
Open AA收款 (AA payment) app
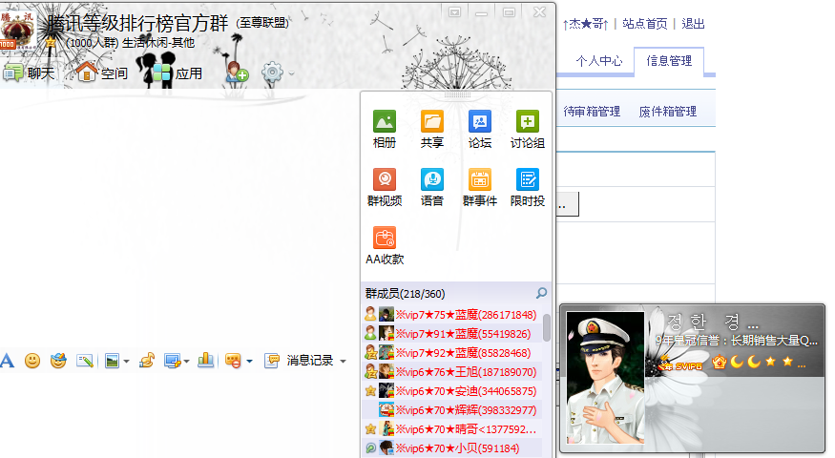pyautogui.click(x=385, y=245)
